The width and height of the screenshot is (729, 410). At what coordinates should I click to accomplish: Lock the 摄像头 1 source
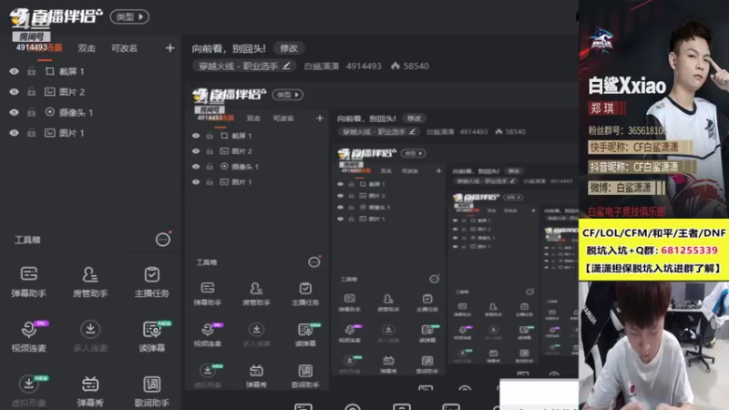tap(31, 112)
